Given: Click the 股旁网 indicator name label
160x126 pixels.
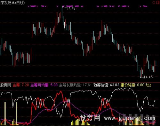Looking at the screenshot, I should coord(6,85).
